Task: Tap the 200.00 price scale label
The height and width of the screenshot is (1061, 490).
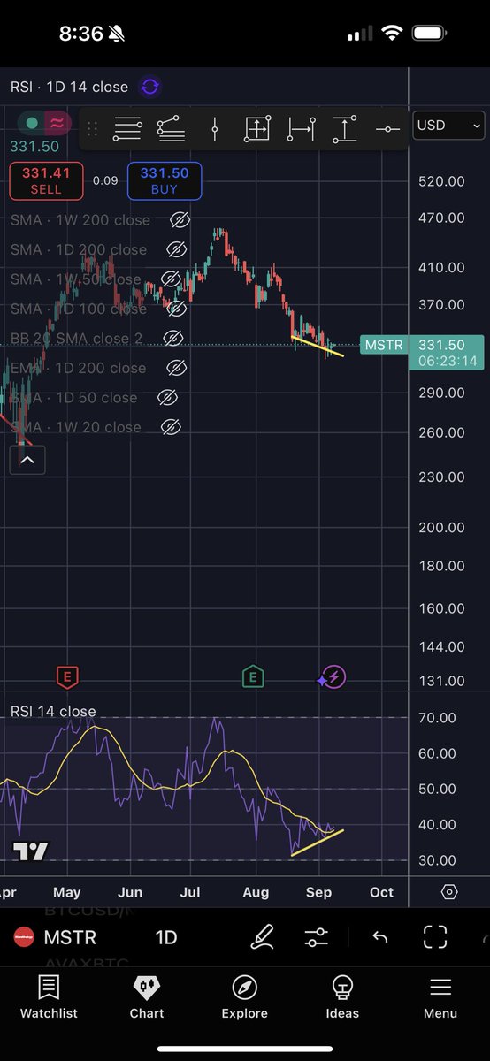Action: [x=441, y=527]
